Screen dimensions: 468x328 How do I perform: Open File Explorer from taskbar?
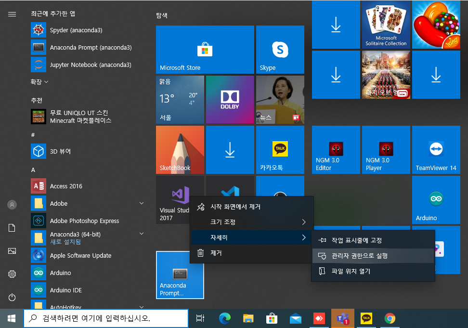(248, 318)
